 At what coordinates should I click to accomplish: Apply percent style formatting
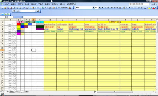coord(127,8)
